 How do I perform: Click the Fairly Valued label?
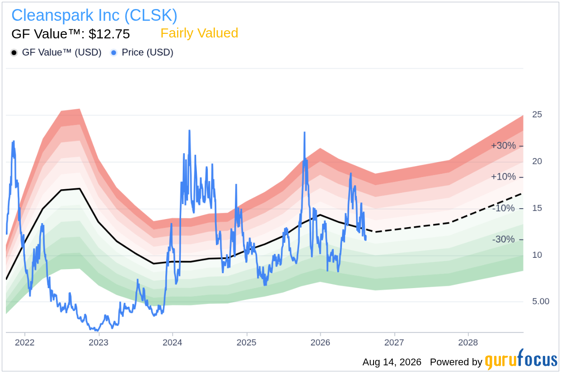click(x=199, y=33)
